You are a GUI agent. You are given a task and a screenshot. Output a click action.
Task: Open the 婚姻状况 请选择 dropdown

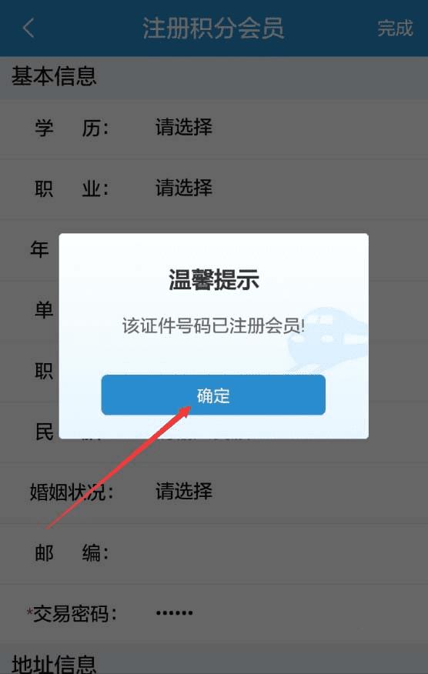pyautogui.click(x=184, y=491)
